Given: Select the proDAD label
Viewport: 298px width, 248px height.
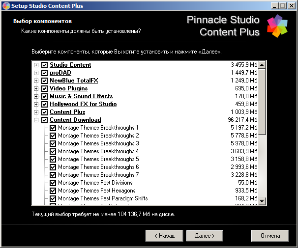Looking at the screenshot, I should (x=60, y=73).
